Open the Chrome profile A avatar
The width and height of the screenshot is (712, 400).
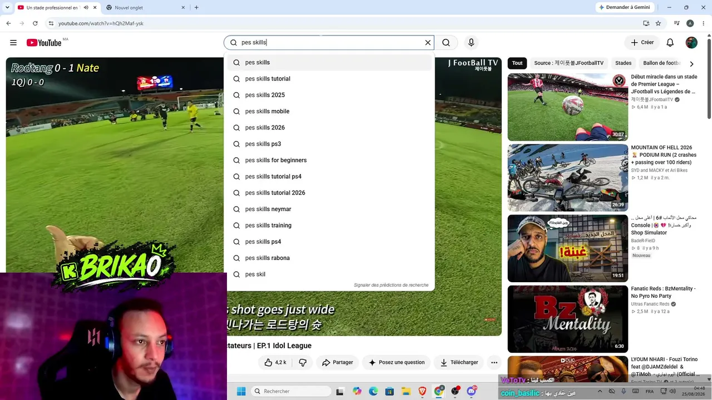coord(690,23)
